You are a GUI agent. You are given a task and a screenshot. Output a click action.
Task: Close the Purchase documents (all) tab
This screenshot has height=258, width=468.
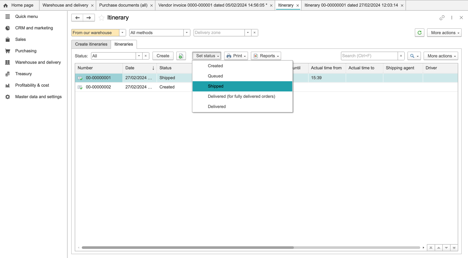pos(151,5)
